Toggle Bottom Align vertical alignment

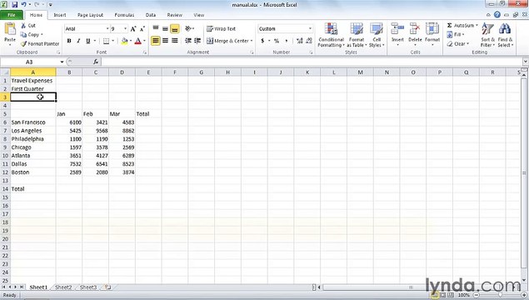coord(174,28)
